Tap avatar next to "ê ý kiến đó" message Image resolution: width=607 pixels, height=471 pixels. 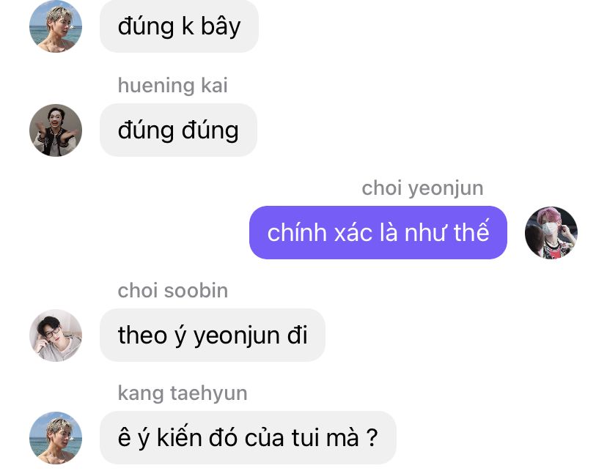tap(56, 438)
